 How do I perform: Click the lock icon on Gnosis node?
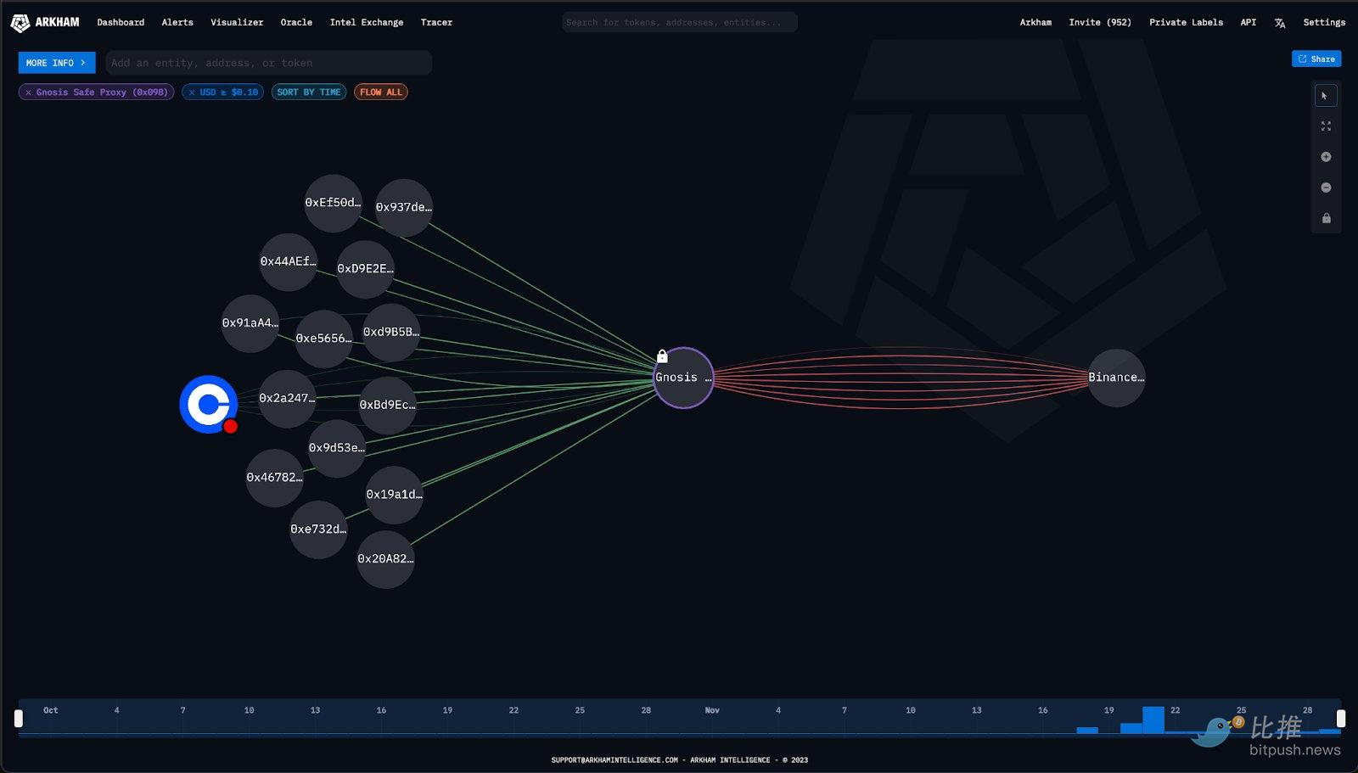coord(662,356)
